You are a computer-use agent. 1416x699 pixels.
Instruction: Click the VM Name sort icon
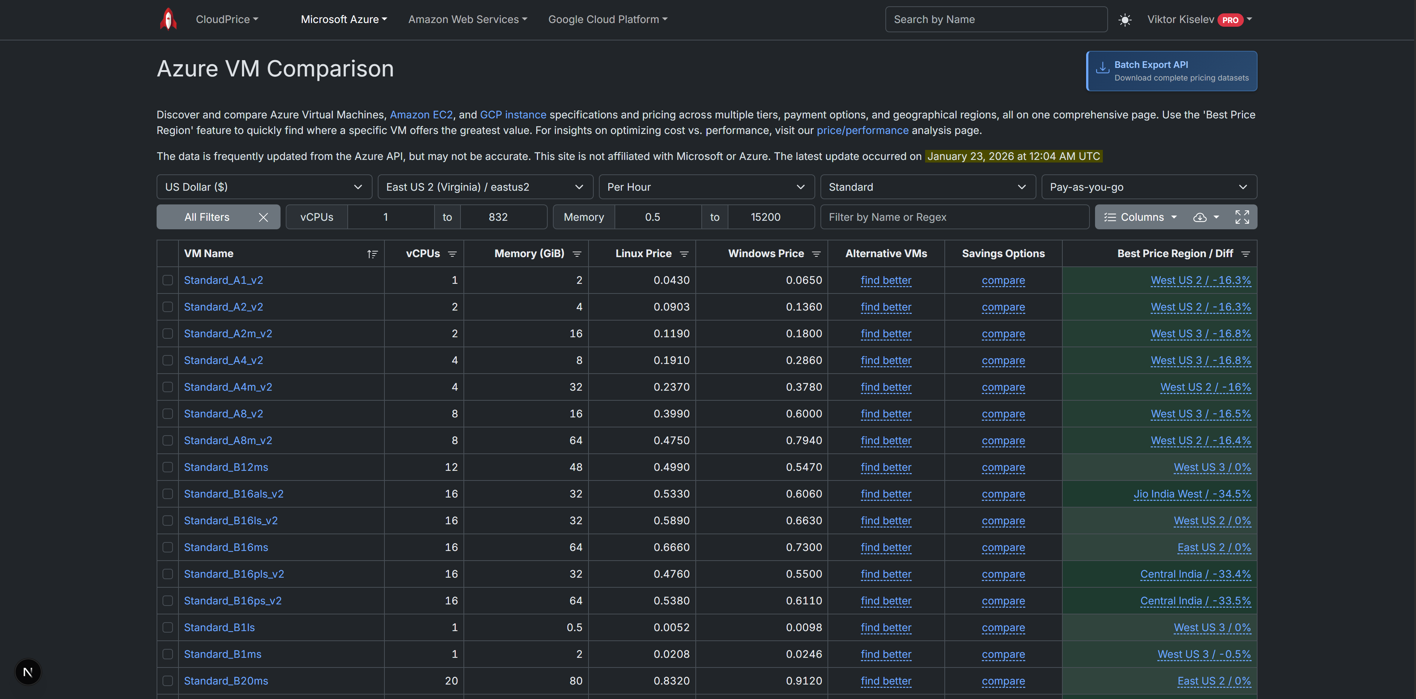372,254
